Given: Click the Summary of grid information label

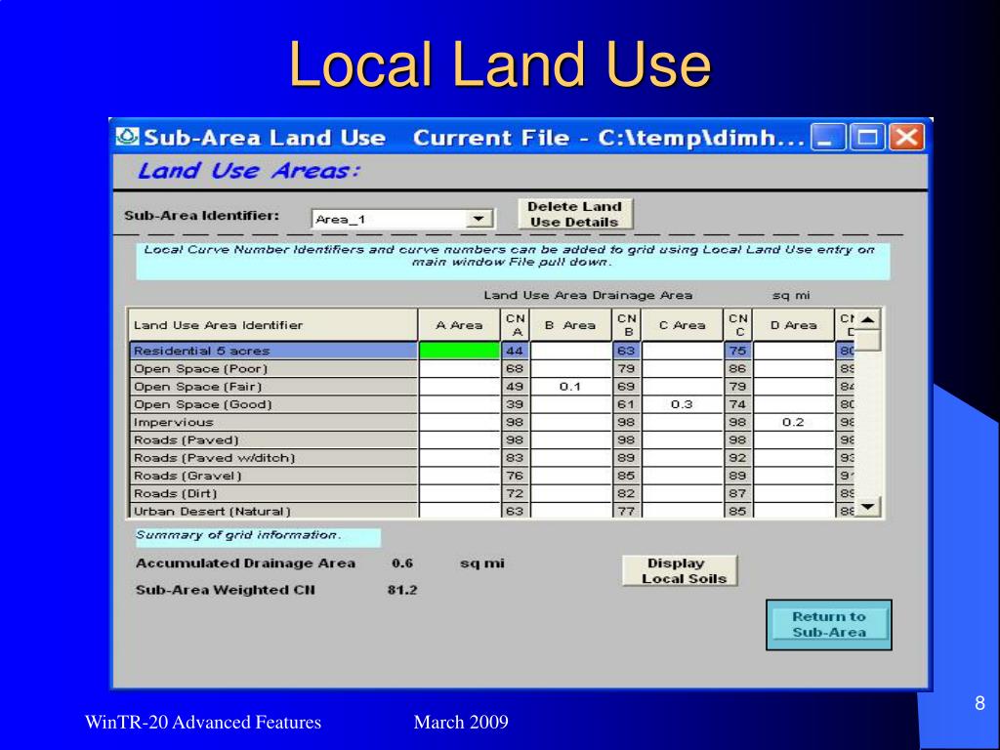Looking at the screenshot, I should (x=258, y=536).
